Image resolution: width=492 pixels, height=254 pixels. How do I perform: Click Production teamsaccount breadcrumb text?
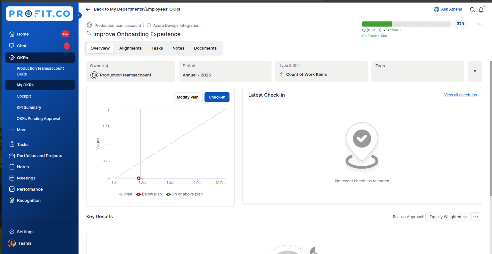[x=118, y=26]
